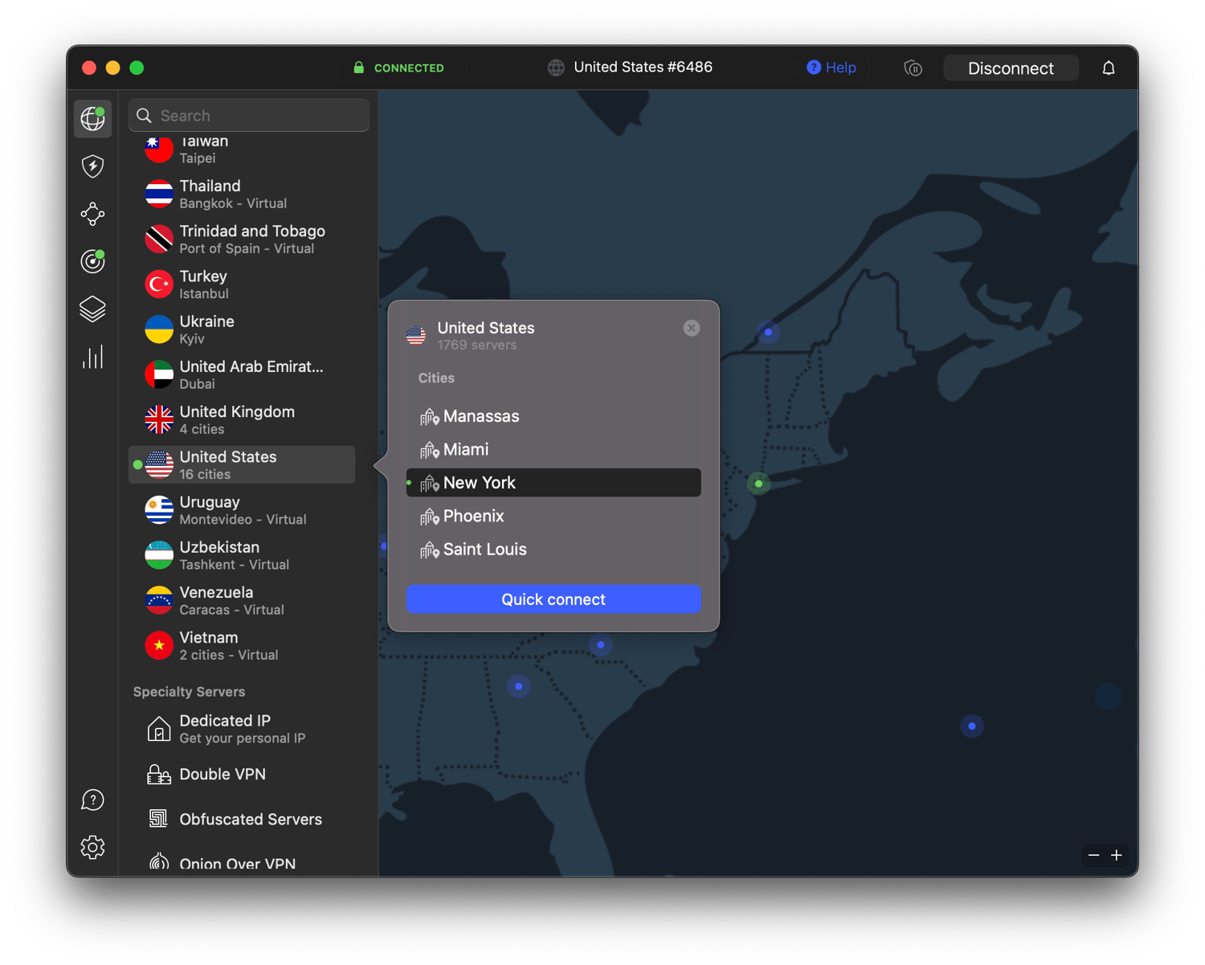Click the globe icon beside United States #6486
Viewport: 1205px width, 965px height.
pyautogui.click(x=556, y=67)
